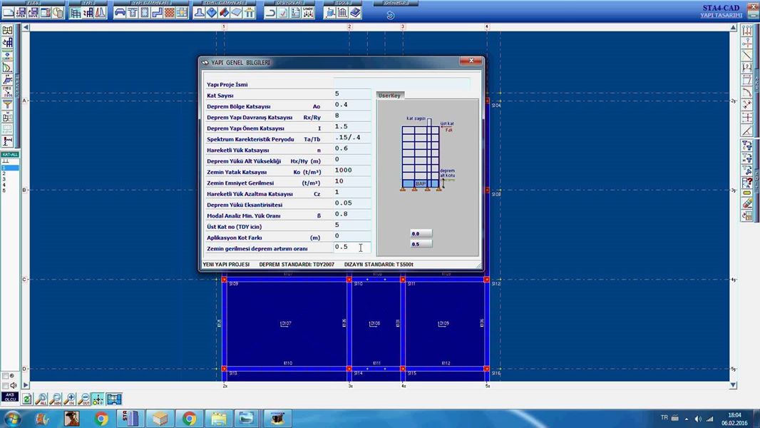760x428 pixels.
Task: Click the Yapi Proje Ismi input field
Action: click(401, 84)
